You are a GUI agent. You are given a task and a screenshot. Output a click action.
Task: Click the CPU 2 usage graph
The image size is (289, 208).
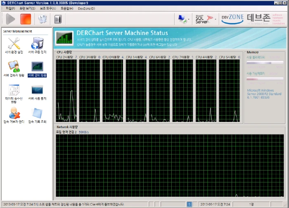click(x=66, y=91)
